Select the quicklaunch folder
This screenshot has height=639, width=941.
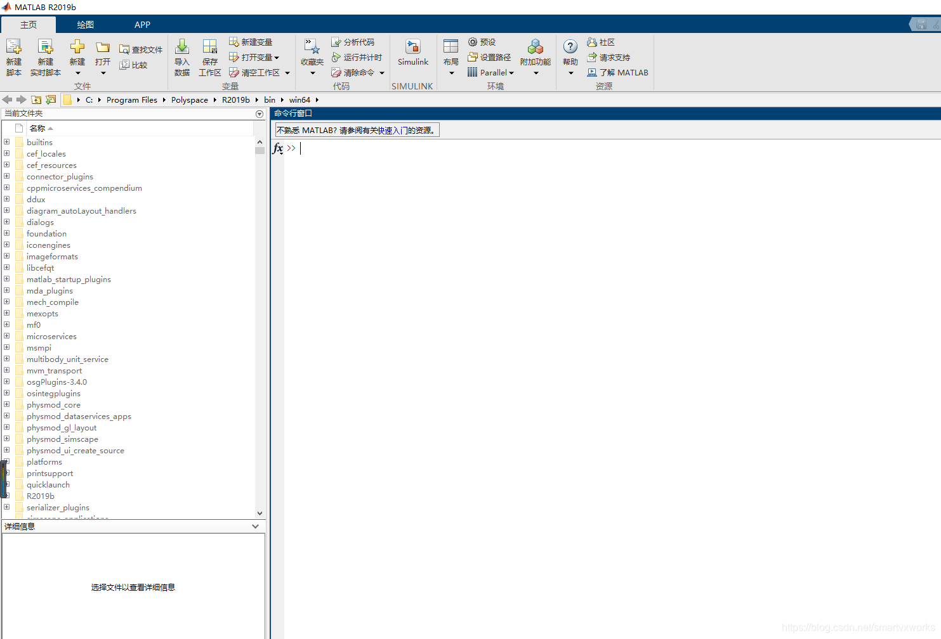(x=48, y=485)
